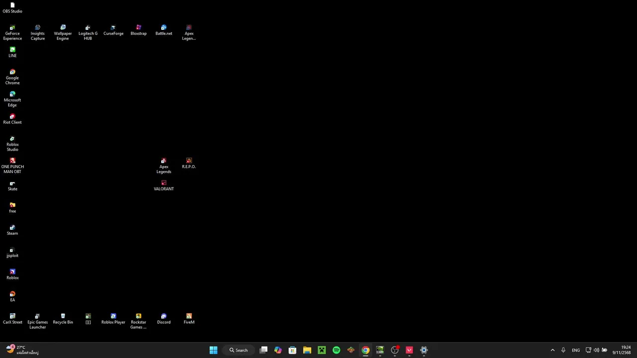
Task: Open the Windows Start menu
Action: [x=213, y=350]
